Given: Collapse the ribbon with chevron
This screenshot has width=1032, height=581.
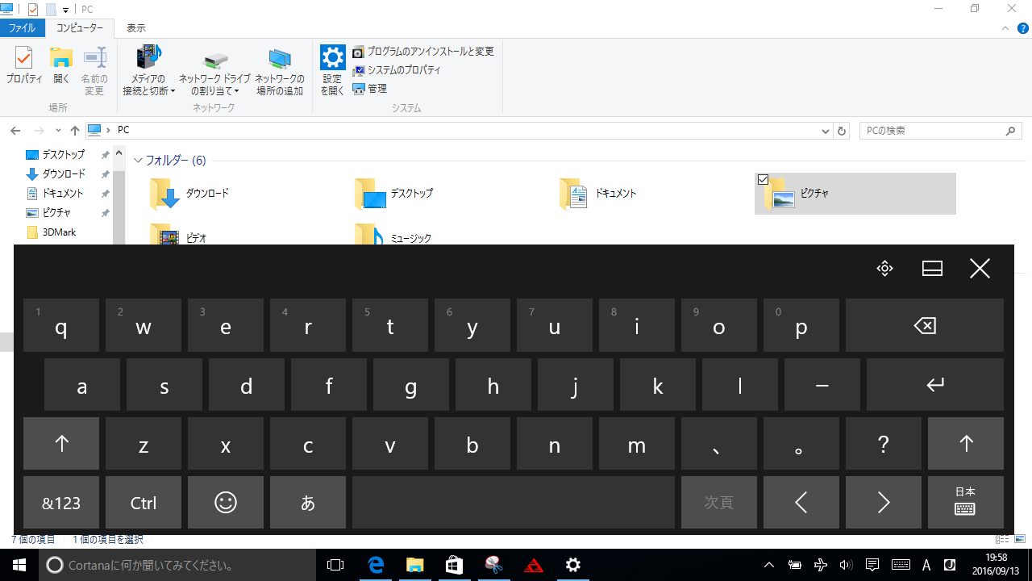Looking at the screenshot, I should coord(1005,28).
